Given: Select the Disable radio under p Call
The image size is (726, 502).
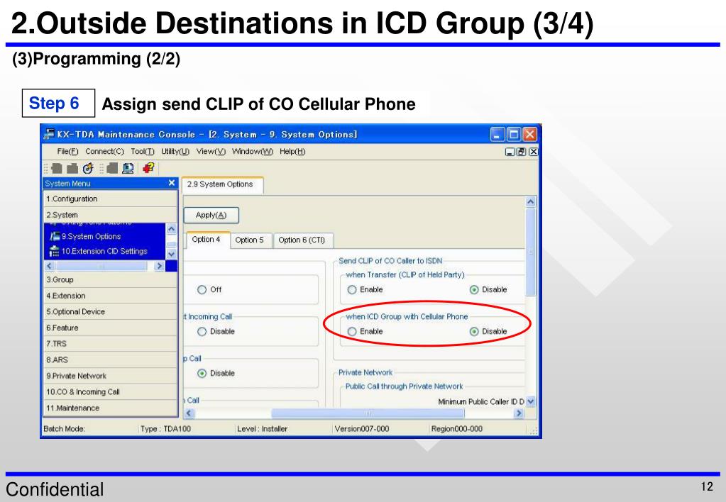Looking at the screenshot, I should pyautogui.click(x=202, y=373).
